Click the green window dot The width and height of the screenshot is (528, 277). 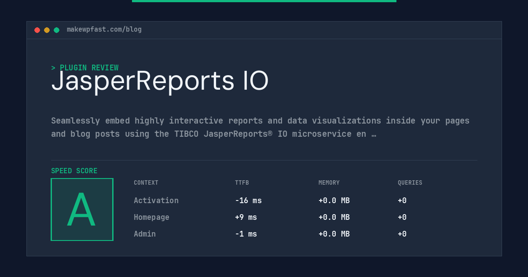pyautogui.click(x=56, y=30)
